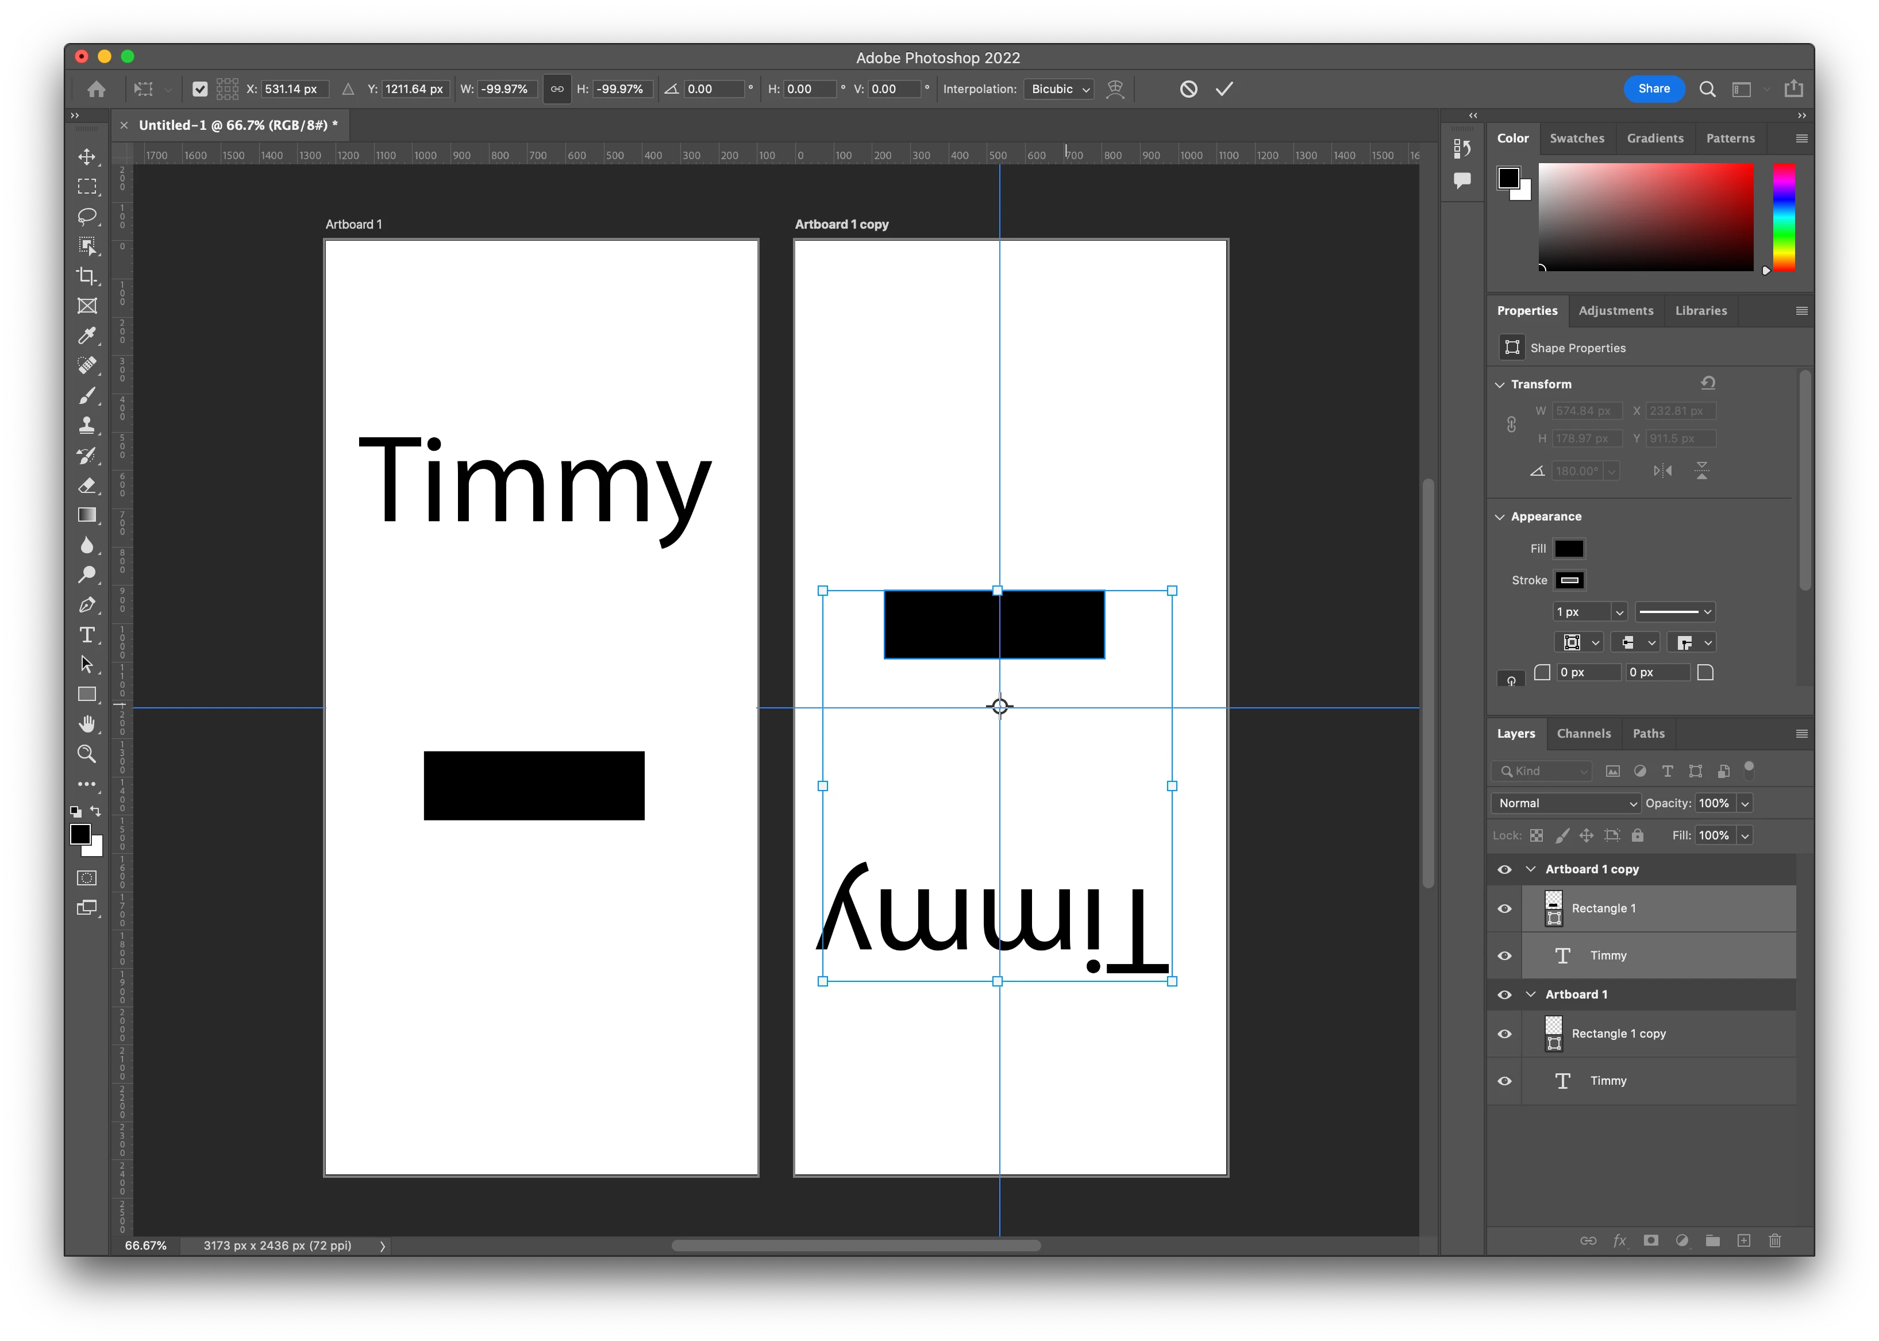This screenshot has height=1341, width=1879.
Task: Toggle the reference point checkbox
Action: coord(200,89)
